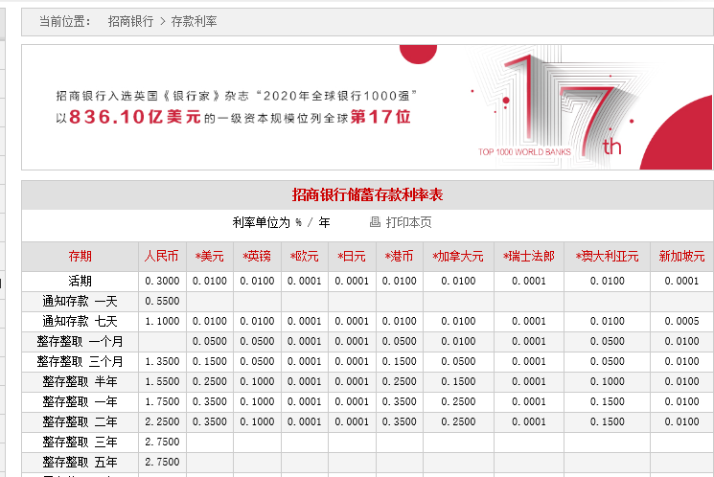This screenshot has width=714, height=477.
Task: Click 一年 澳大利亚元 rate 0.1500
Action: 607,401
